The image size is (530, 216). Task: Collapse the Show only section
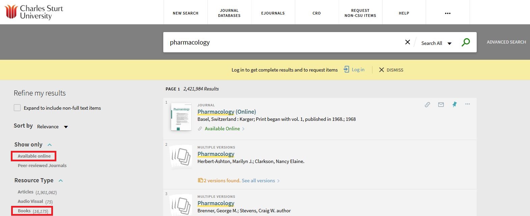pyautogui.click(x=50, y=145)
